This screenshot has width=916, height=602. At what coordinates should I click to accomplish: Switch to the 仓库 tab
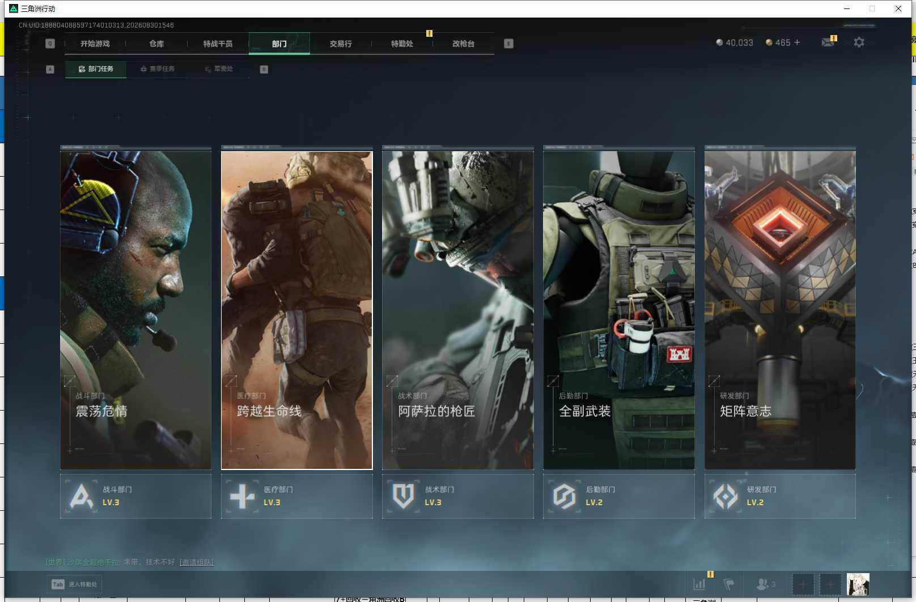156,44
